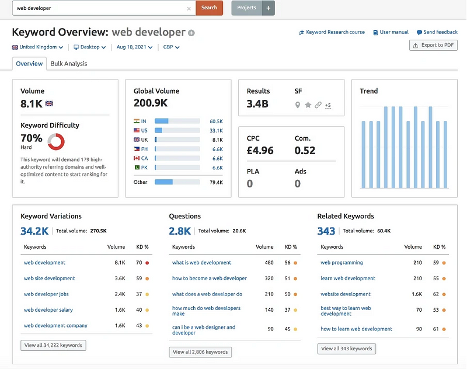Image resolution: width=467 pixels, height=369 pixels.
Task: Click the first bar in the Trend chart
Action: (x=363, y=155)
